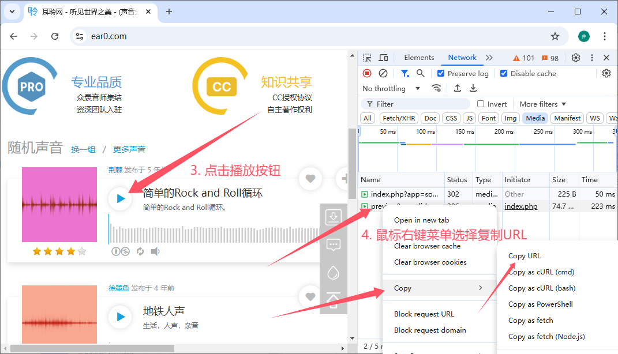618x354 pixels.
Task: Open Network panel settings gear beside Disable cache
Action: tap(606, 73)
